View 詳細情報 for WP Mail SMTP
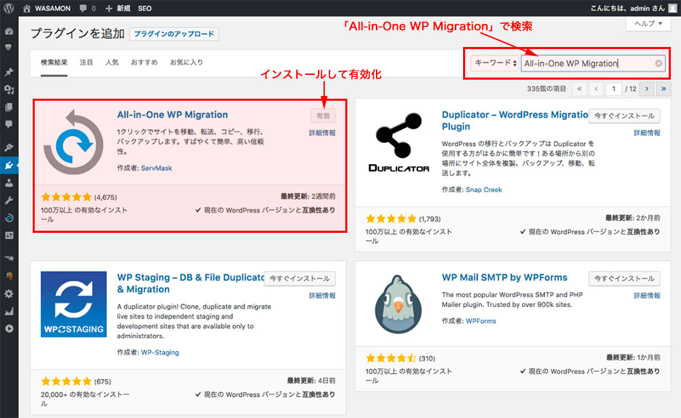Screen dimensions: 681x418 point(647,295)
